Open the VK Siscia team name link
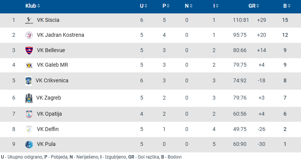 coord(48,20)
